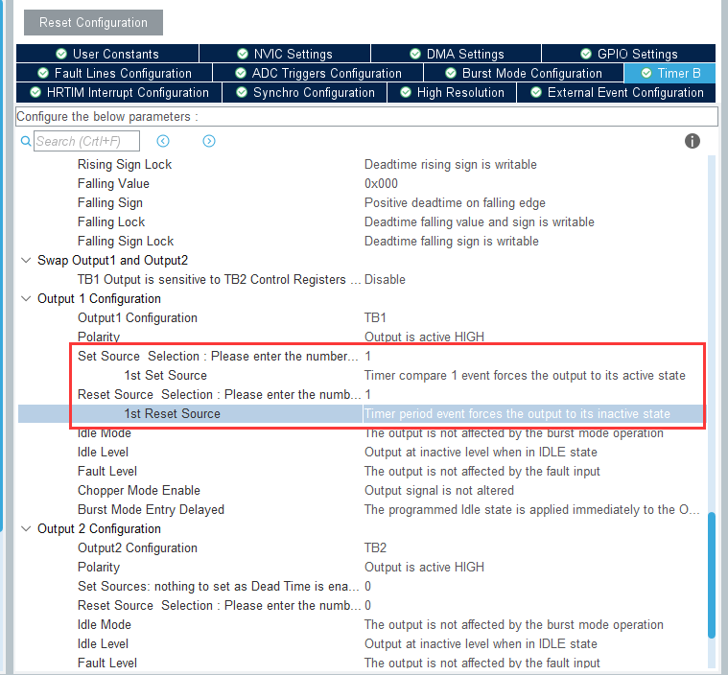This screenshot has width=728, height=675.
Task: Go to next search result arrow
Action: 209,141
